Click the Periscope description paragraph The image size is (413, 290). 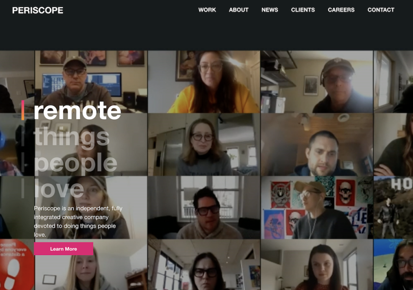tap(78, 221)
